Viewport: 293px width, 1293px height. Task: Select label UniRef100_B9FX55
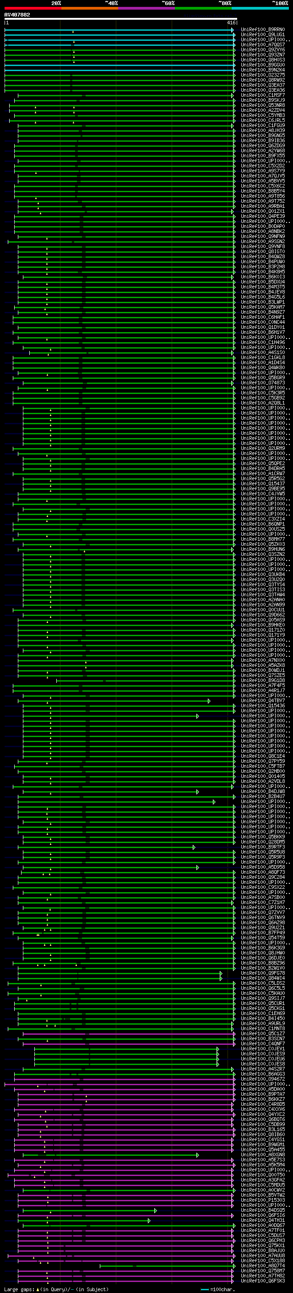coord(263,155)
